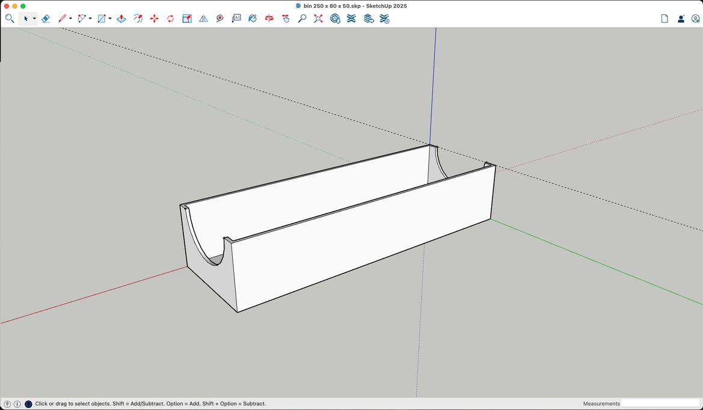Expand the Line tool dropdown arrow

click(70, 19)
